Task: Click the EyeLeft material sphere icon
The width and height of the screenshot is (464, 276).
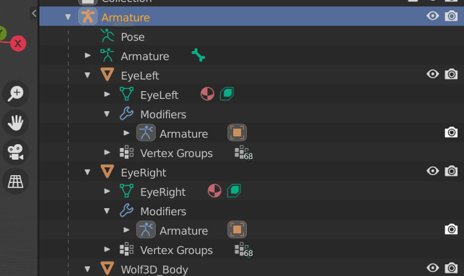Action: point(207,95)
